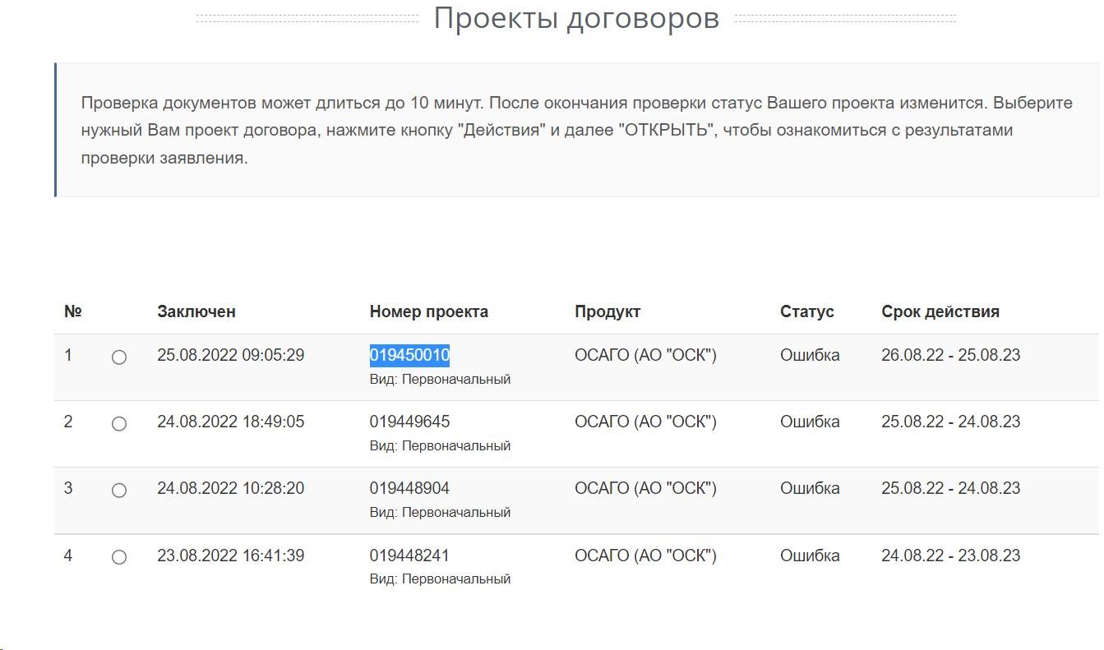Click the date 24.08.2022 18:49:05
1104x650 pixels.
coord(231,422)
